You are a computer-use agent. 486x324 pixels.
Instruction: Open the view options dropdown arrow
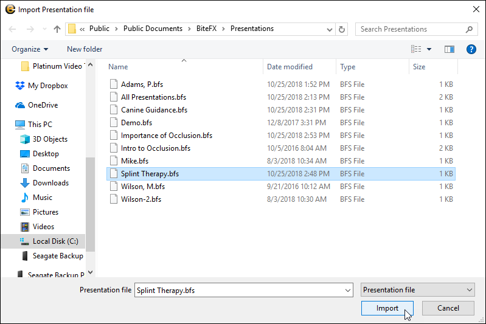pos(429,49)
